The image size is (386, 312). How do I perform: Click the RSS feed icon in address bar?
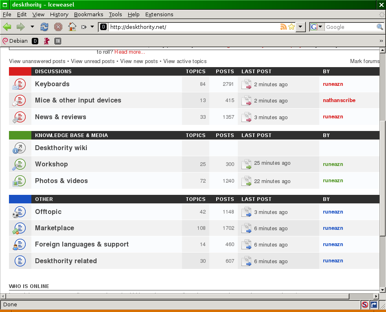coord(283,27)
